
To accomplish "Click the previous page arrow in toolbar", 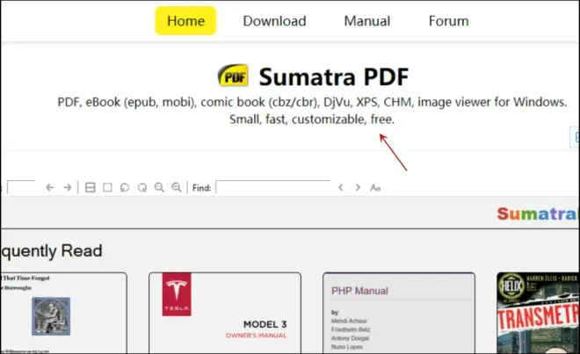I will coord(50,187).
